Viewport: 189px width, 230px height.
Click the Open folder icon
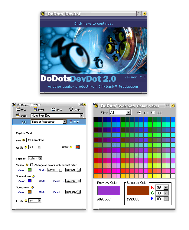[x=18, y=115]
